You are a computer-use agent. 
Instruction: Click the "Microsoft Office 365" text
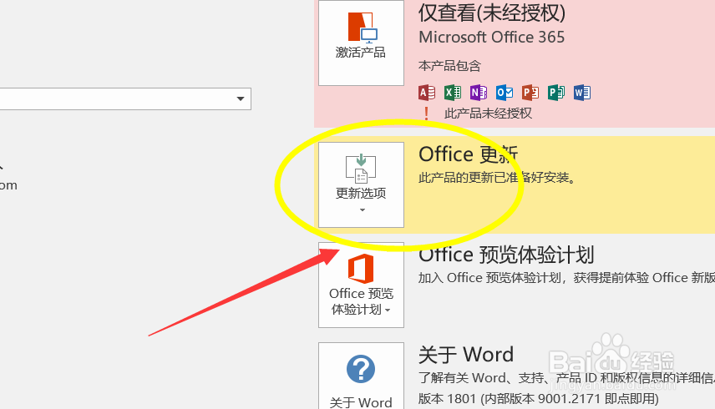pos(491,38)
